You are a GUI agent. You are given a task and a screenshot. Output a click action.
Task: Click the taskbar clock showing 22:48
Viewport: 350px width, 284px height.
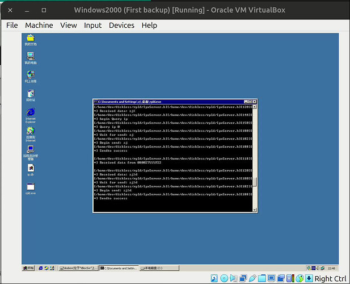[331, 268]
